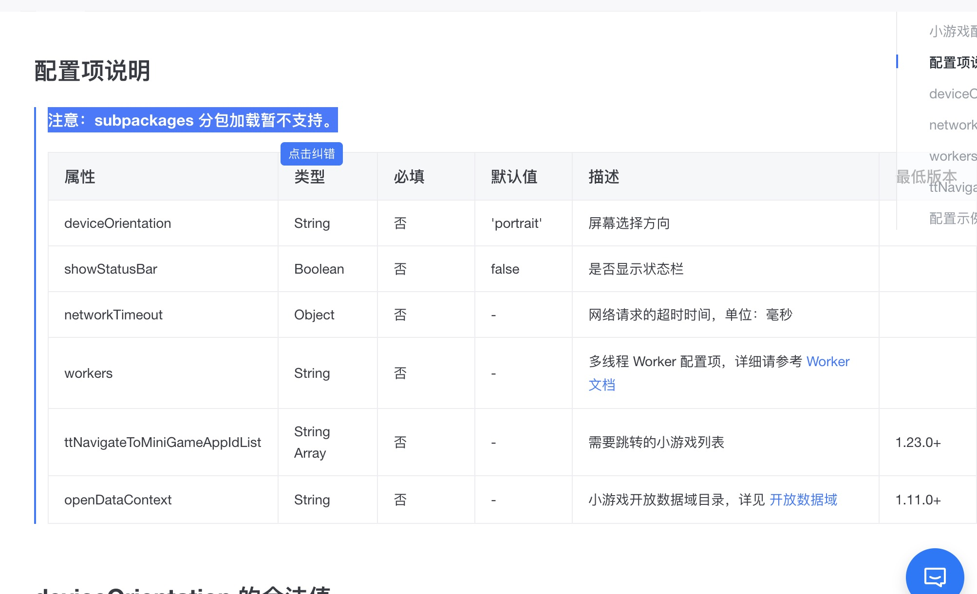Navigate to workers outline entry

[x=952, y=156]
